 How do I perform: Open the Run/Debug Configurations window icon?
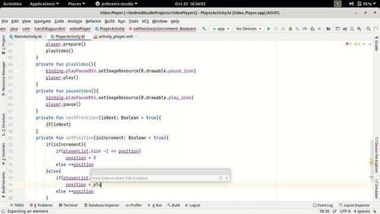337,29
